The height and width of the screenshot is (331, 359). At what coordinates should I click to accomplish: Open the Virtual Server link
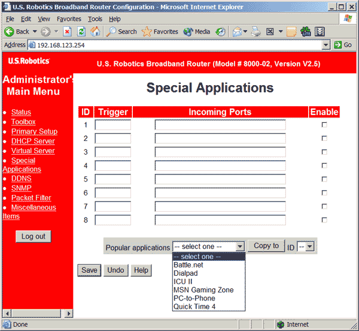[x=33, y=151]
